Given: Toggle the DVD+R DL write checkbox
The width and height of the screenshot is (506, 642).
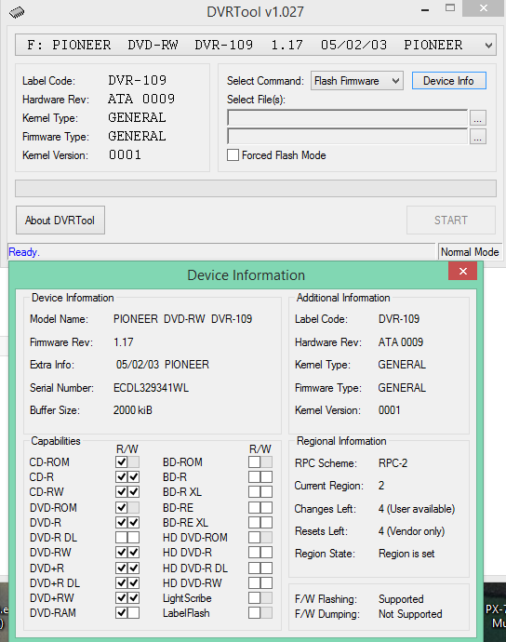Looking at the screenshot, I should pos(133,582).
